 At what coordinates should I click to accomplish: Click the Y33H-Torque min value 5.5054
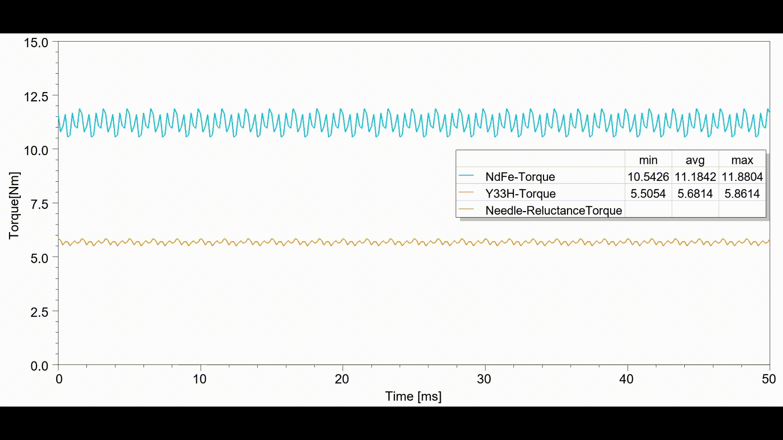[648, 194]
